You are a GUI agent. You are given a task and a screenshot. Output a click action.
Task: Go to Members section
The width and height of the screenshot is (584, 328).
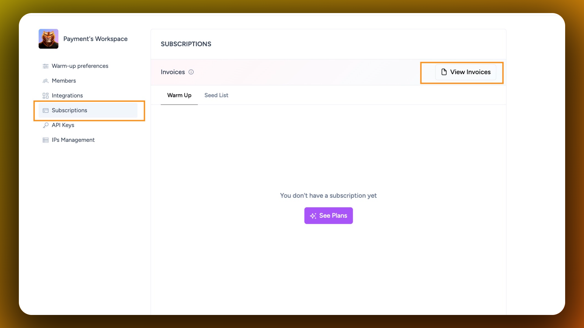coord(64,81)
